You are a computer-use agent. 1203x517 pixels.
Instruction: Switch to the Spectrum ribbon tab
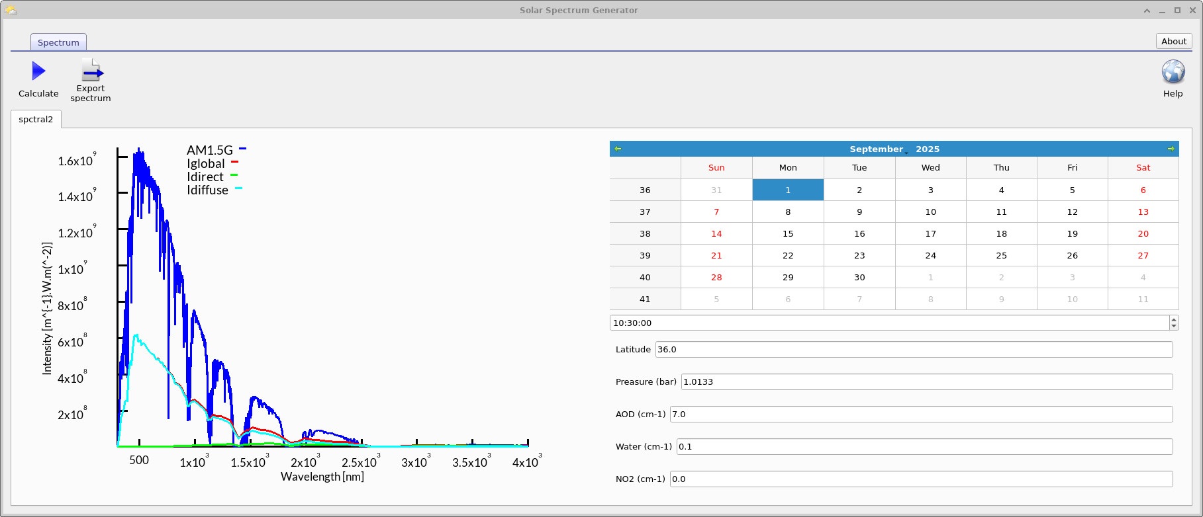click(x=58, y=42)
